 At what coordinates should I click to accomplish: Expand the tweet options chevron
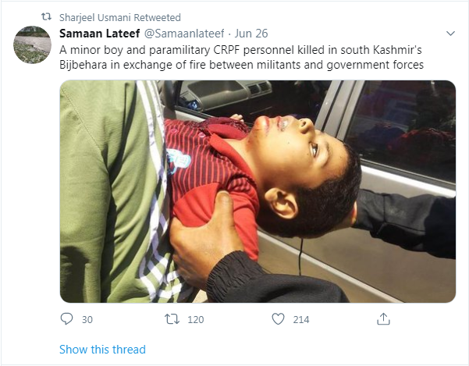[450, 34]
